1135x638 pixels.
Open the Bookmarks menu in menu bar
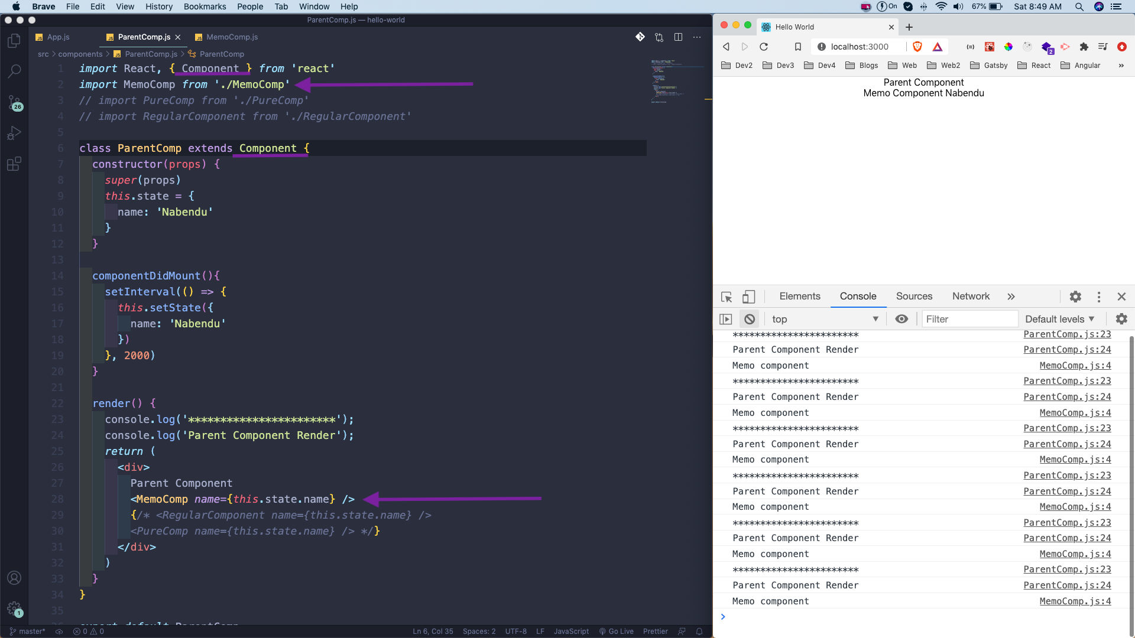pos(205,6)
